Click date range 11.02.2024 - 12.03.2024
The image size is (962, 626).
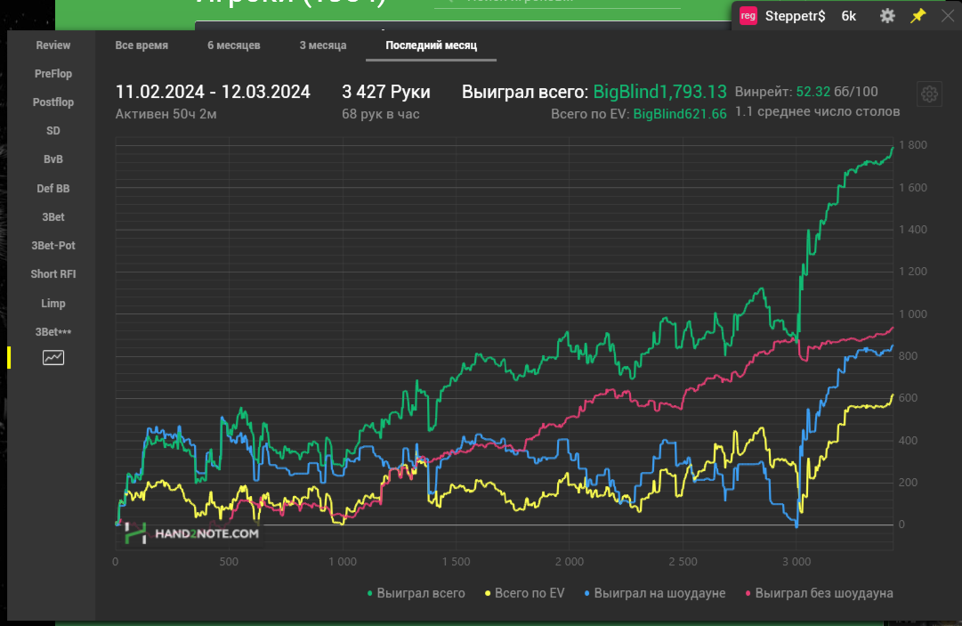213,92
